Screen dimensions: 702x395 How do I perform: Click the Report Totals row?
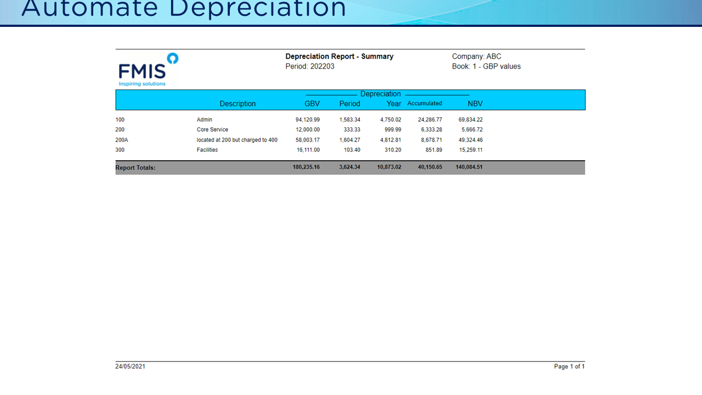[x=135, y=167]
